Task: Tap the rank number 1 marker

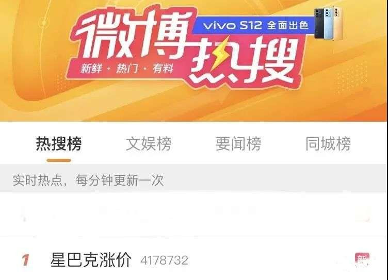Action: [25, 260]
